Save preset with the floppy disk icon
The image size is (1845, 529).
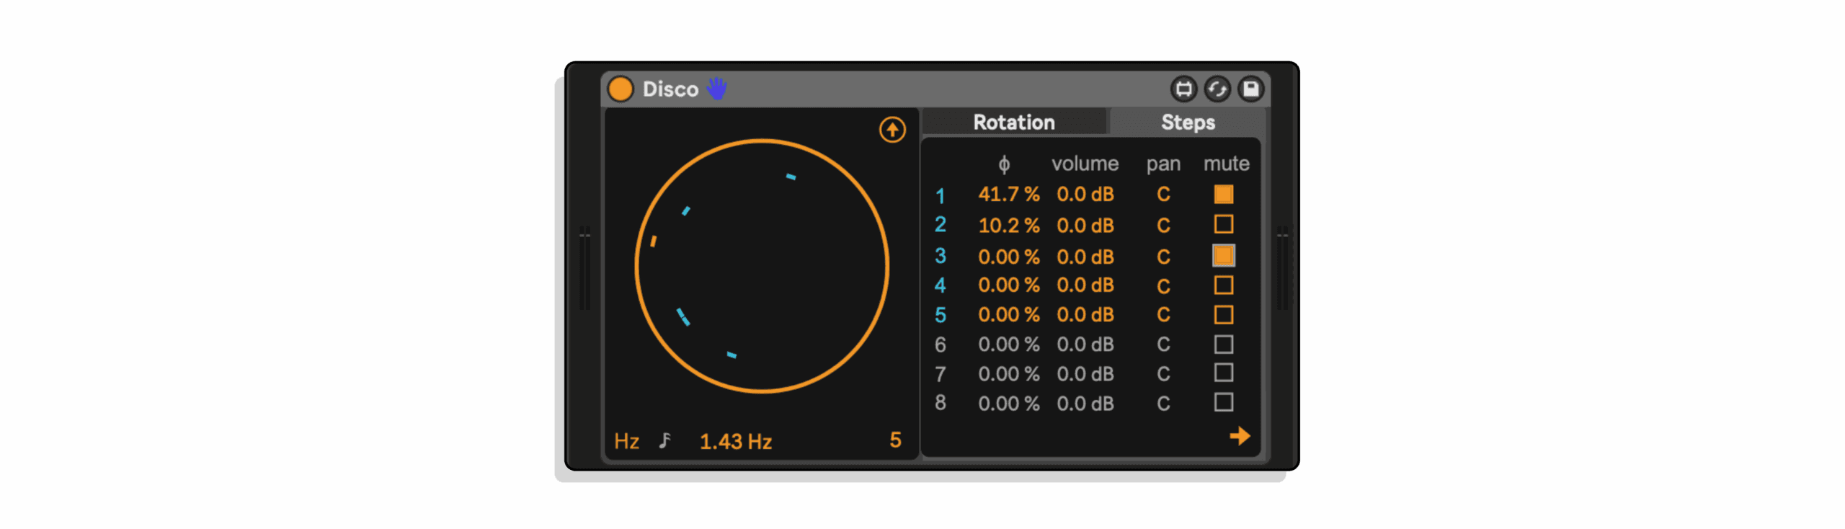pyautogui.click(x=1250, y=89)
